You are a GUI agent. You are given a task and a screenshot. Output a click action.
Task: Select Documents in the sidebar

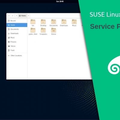pos(17,29)
